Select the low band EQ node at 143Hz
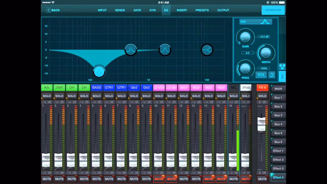Viewport: 327px width, 184px height. (x=99, y=72)
